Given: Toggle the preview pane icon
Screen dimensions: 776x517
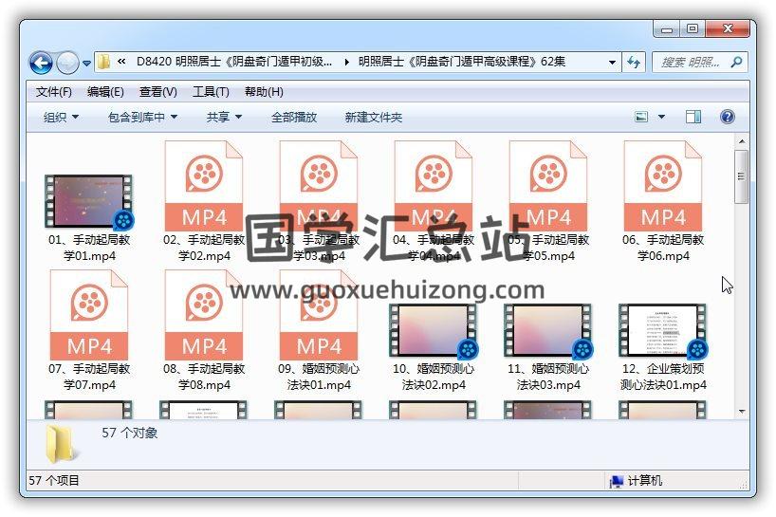Looking at the screenshot, I should click(693, 118).
